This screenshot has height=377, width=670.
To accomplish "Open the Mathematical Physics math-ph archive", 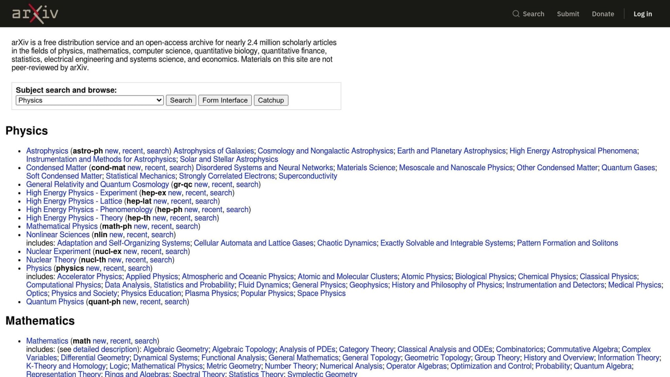I will tap(62, 226).
